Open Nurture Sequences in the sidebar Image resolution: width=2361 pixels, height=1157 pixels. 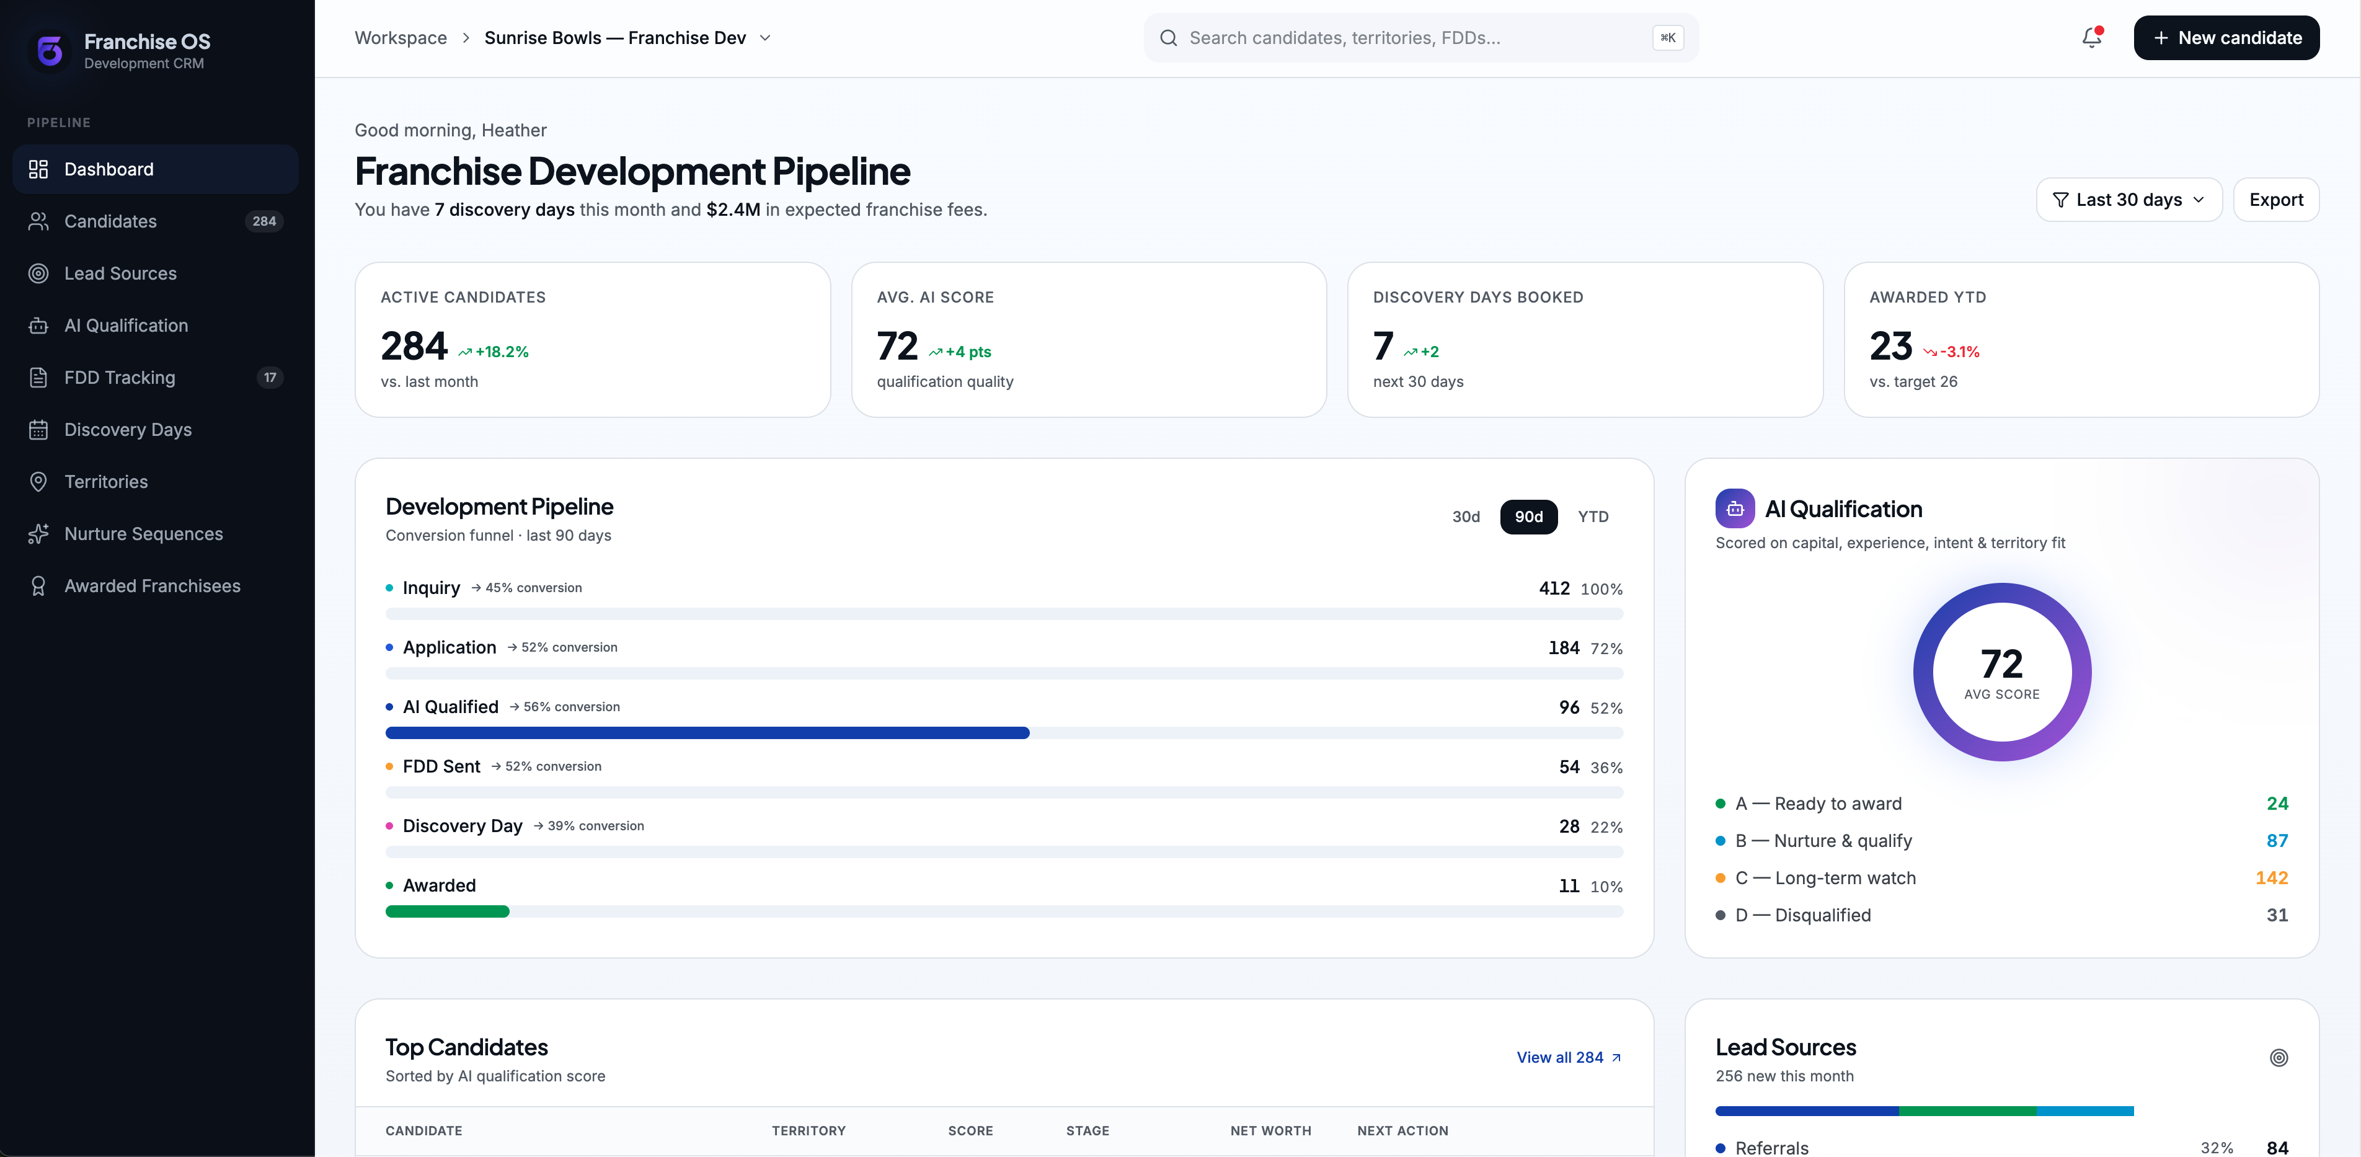point(156,534)
